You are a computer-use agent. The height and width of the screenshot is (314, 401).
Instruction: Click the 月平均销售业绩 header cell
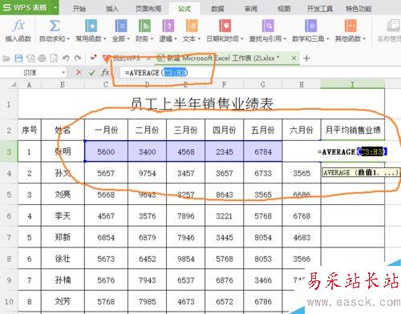[353, 130]
